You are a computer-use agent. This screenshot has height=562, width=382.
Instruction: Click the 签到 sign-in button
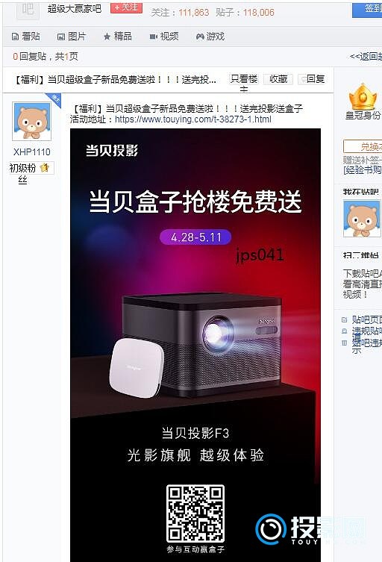368,9
